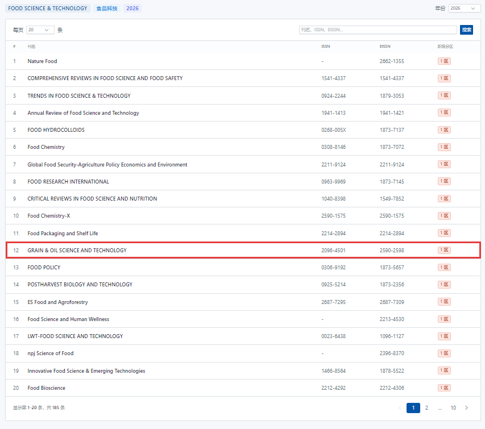Click the FOOD SCIENCE & TECHNOLOGY tag
The image size is (485, 429).
click(x=48, y=9)
